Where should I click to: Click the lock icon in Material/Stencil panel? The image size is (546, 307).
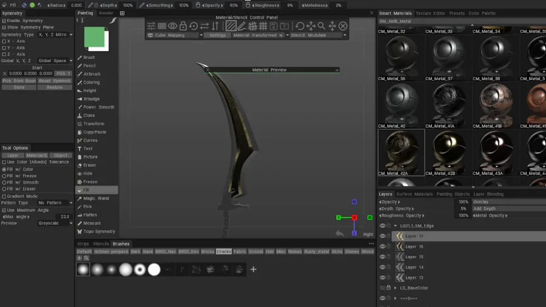(183, 26)
